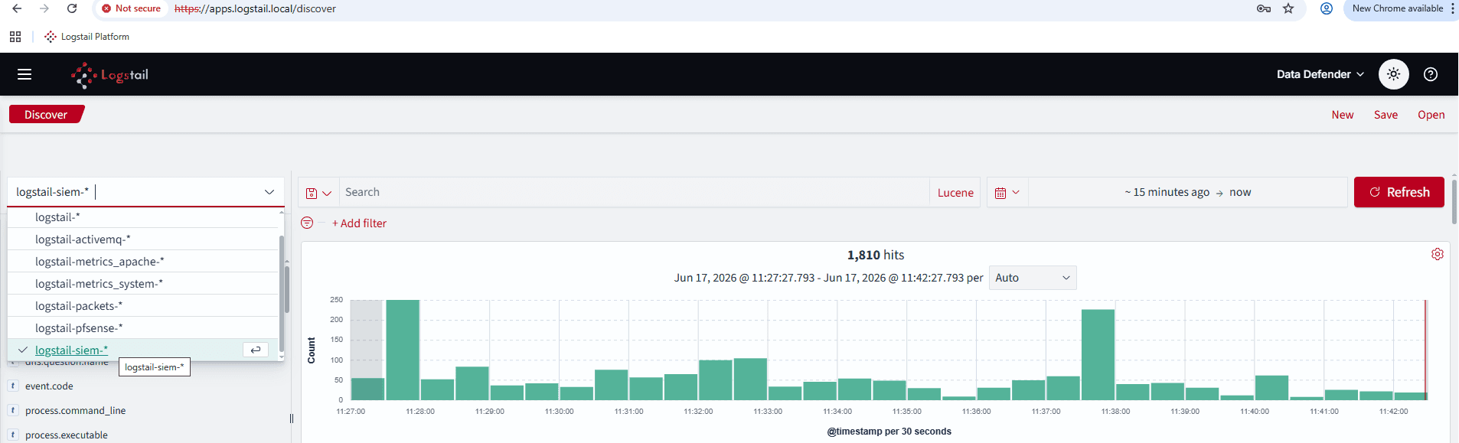This screenshot has height=443, width=1459.
Task: Click the process.command_line type icon
Action: [13, 410]
